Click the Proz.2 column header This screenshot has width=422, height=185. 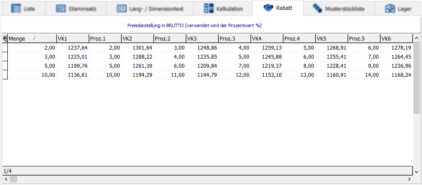coord(170,39)
